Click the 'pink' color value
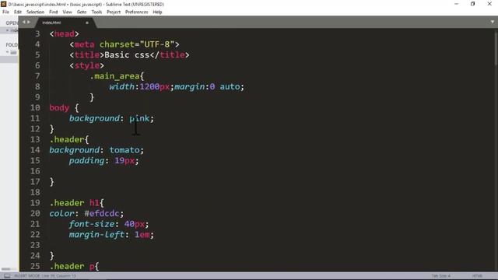 point(139,118)
